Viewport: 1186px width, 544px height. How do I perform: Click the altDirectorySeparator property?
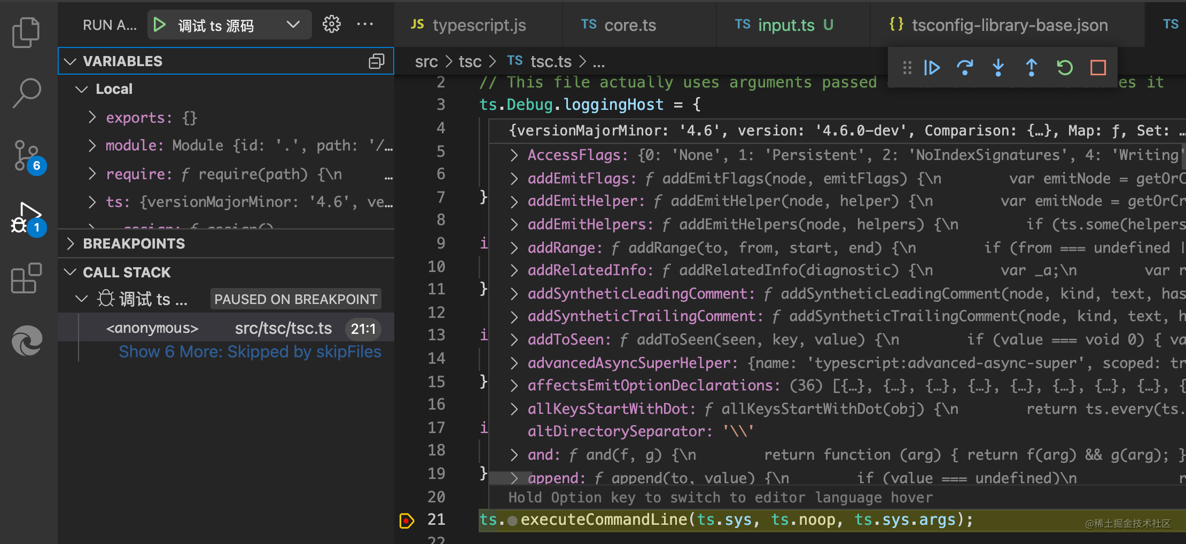pyautogui.click(x=620, y=431)
